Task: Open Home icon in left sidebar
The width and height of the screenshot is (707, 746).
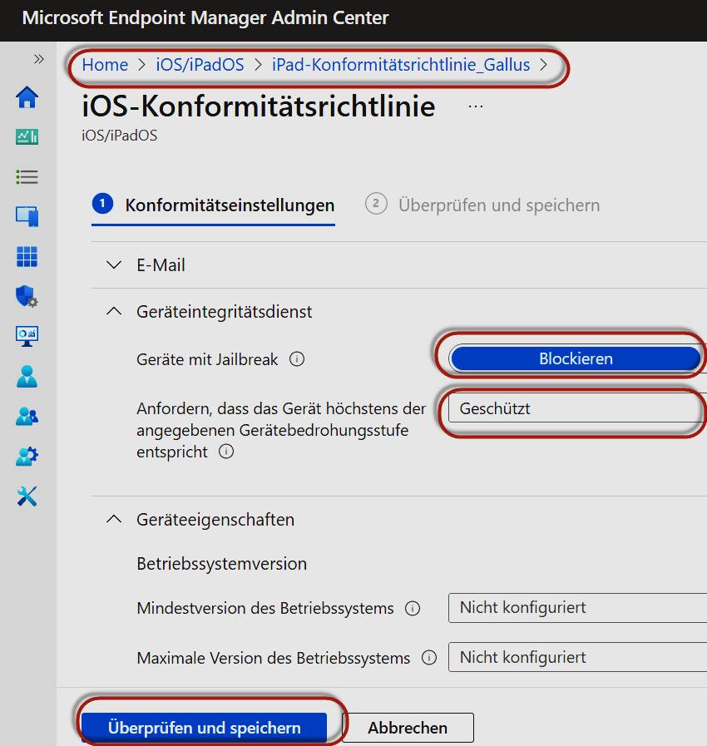Action: point(27,97)
